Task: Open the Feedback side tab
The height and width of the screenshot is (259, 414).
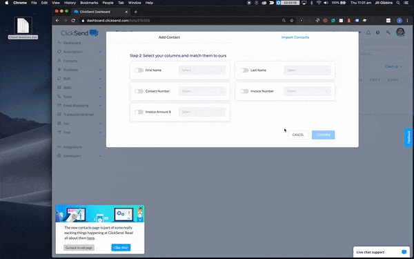Action: (x=408, y=137)
